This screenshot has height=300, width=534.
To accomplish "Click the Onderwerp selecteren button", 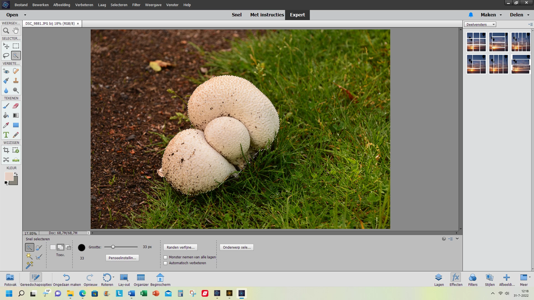I will tap(236, 247).
